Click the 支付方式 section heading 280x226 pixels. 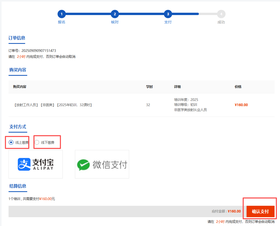(x=18, y=127)
